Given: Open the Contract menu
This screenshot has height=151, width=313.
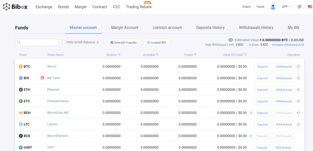Looking at the screenshot, I should (x=100, y=7).
